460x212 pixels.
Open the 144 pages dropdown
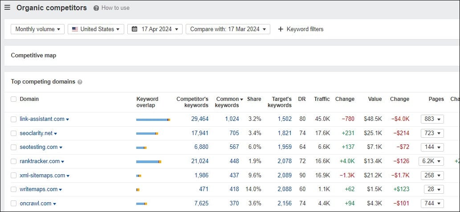click(432, 147)
